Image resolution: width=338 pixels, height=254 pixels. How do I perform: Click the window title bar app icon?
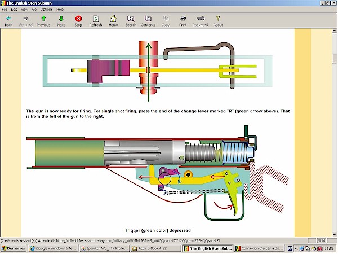tap(3, 3)
